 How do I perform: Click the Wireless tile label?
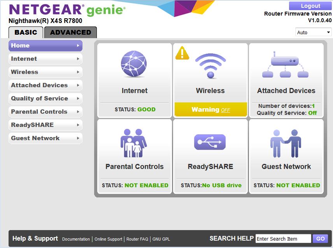(210, 91)
